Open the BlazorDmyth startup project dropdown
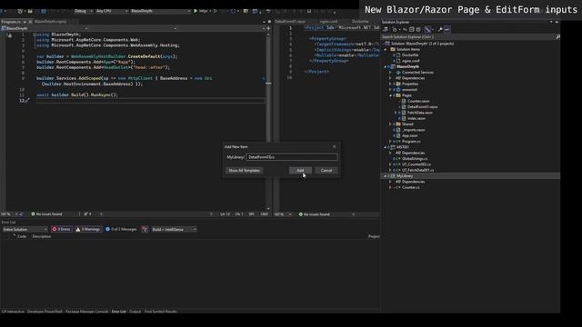The width and height of the screenshot is (582, 327). tap(160, 11)
